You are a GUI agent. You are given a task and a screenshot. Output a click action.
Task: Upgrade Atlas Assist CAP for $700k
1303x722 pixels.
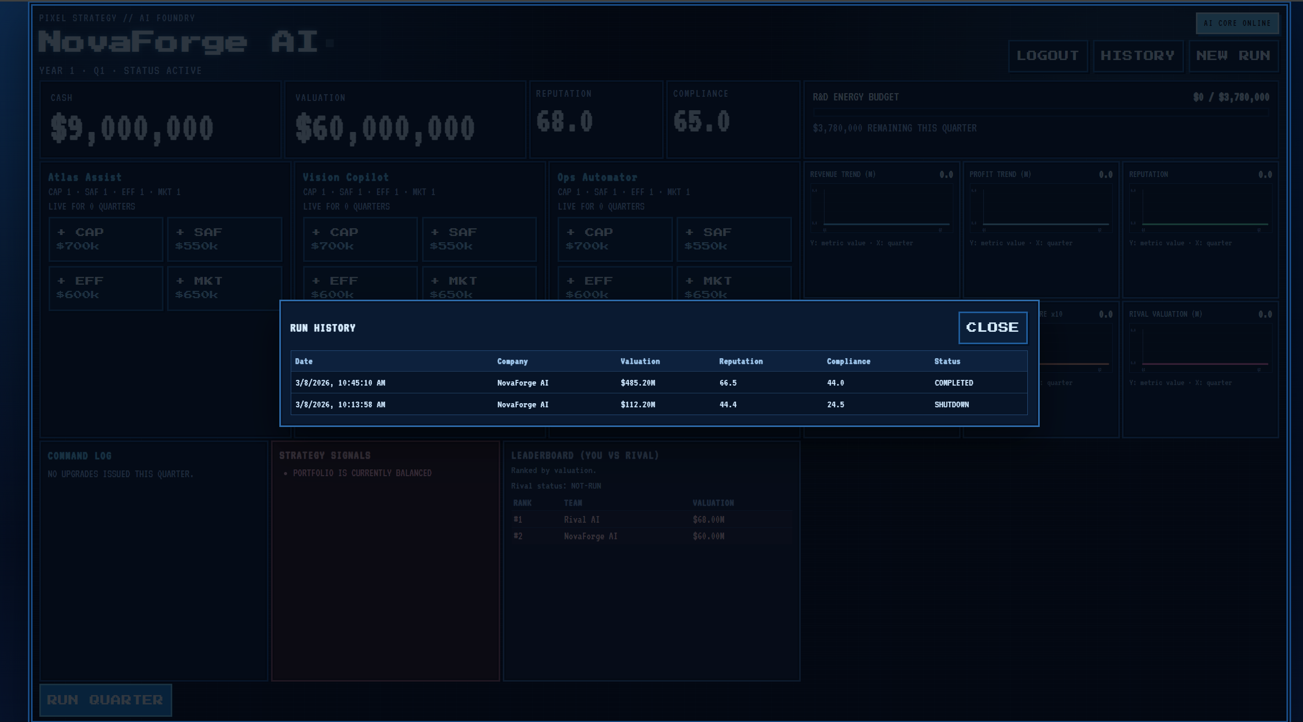pos(106,239)
